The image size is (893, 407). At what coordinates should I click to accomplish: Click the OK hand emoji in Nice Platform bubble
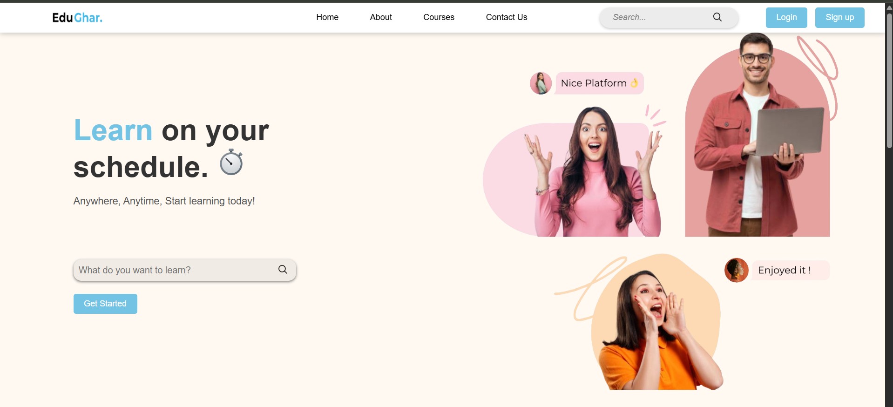(x=634, y=83)
